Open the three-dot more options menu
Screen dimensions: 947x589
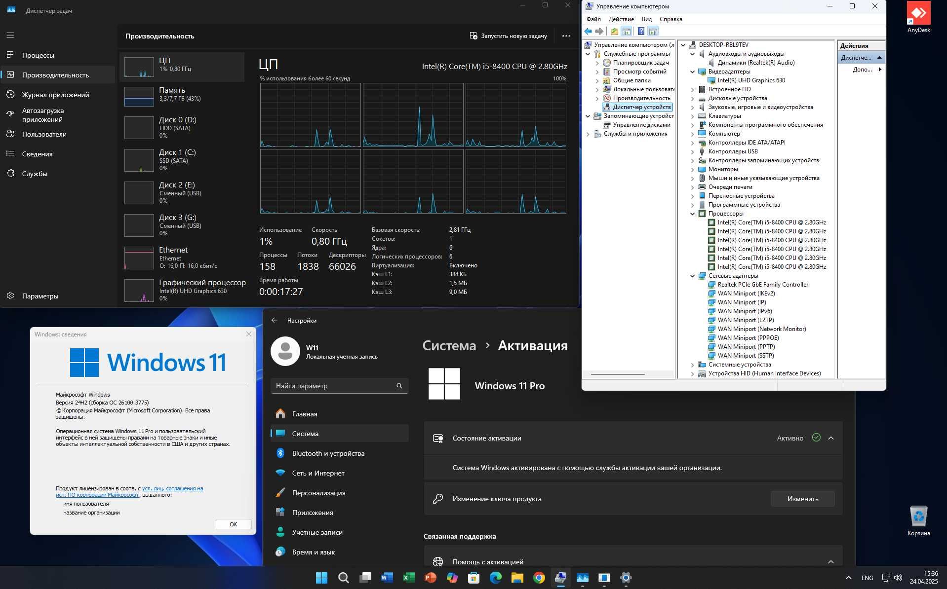(566, 36)
